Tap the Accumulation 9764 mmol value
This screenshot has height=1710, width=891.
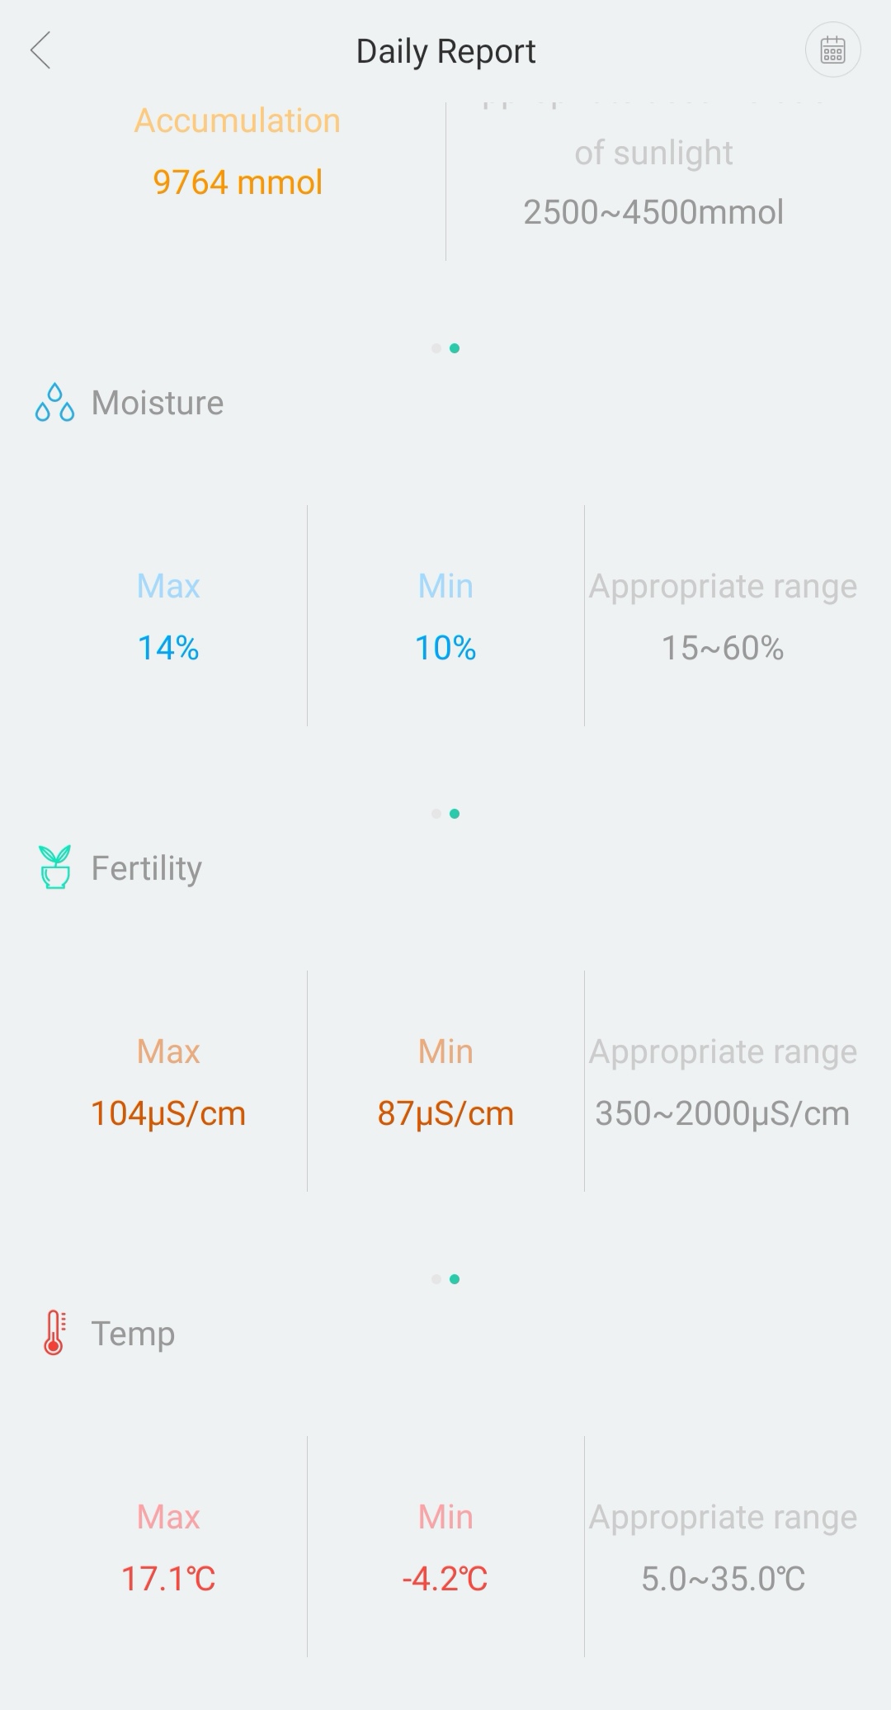point(238,182)
